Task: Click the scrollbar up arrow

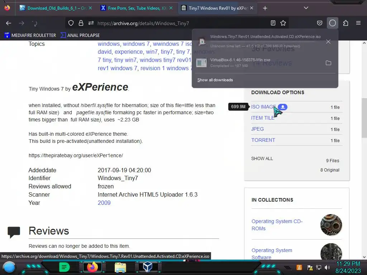Action: 364,43
